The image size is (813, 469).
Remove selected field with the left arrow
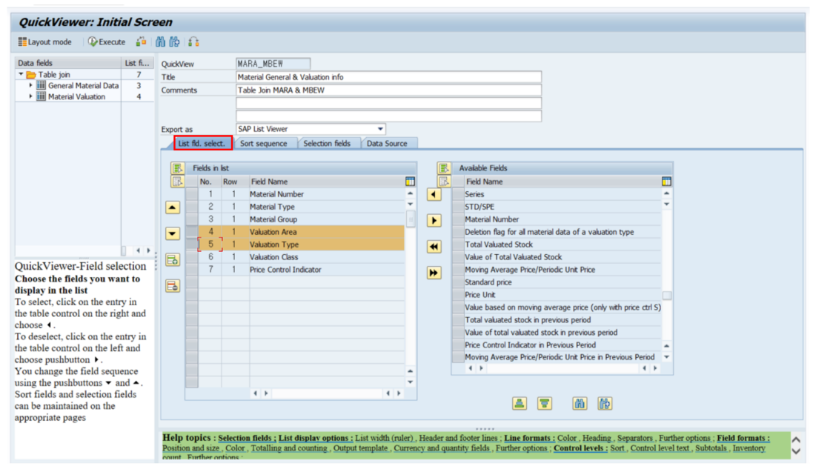click(434, 194)
